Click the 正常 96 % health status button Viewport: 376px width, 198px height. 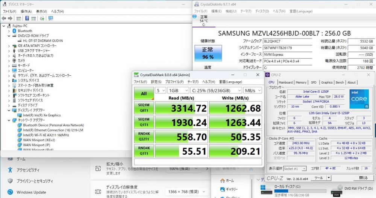(x=208, y=53)
